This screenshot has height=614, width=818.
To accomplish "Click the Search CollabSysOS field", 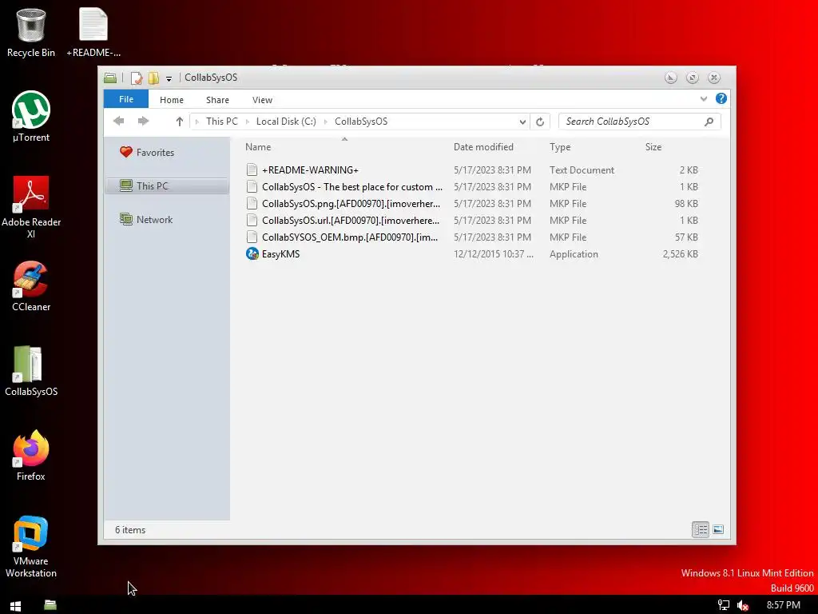I will [640, 122].
